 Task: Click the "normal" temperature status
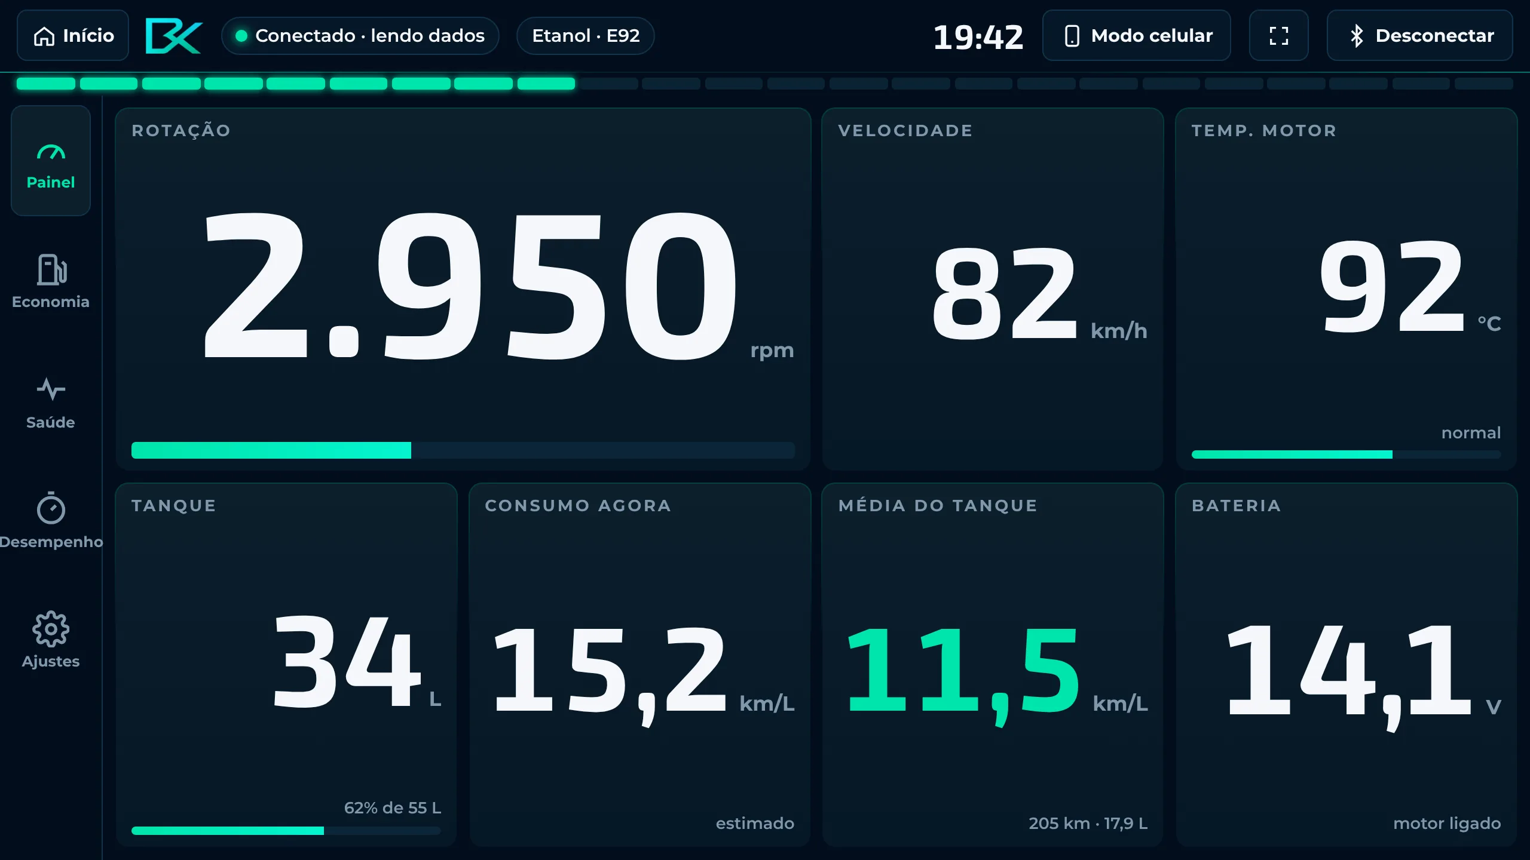coord(1471,433)
